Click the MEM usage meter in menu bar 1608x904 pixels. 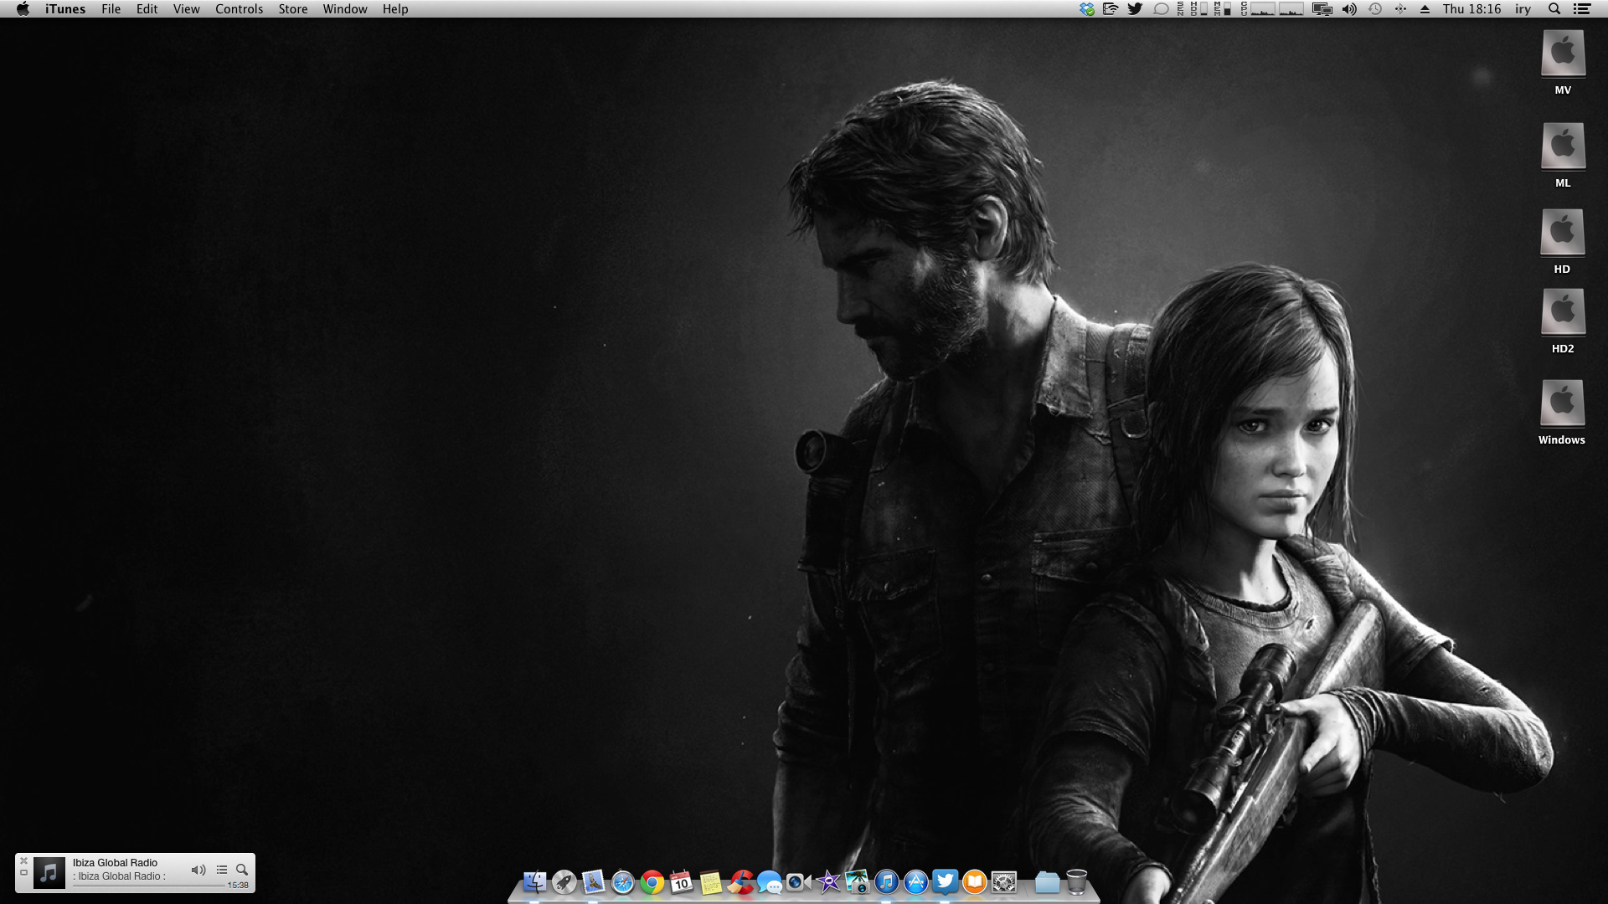[1222, 9]
